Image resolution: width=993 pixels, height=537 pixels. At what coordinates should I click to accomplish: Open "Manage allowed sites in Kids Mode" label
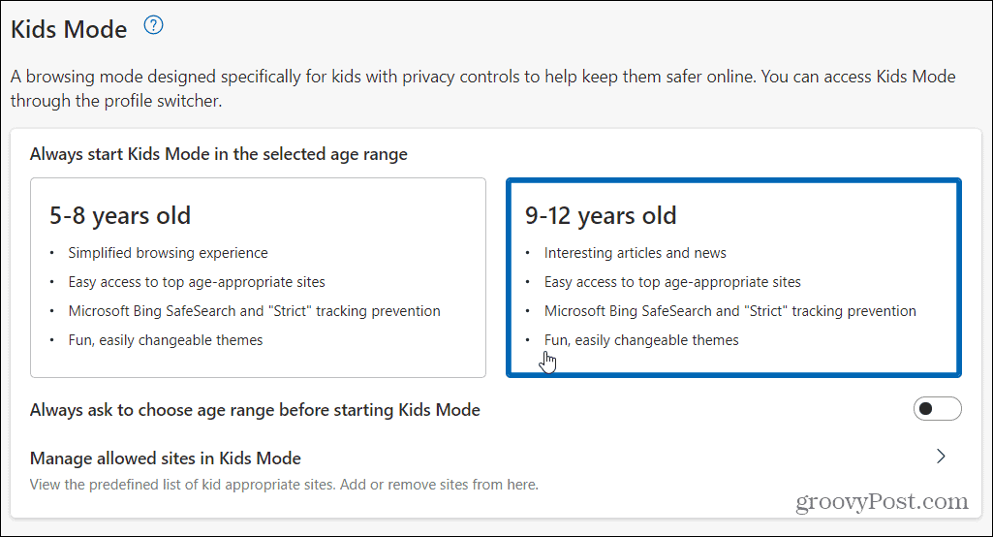[166, 458]
